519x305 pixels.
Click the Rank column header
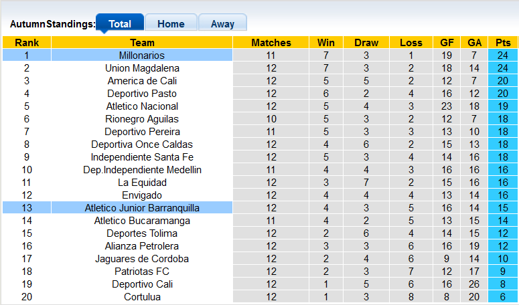[x=27, y=43]
